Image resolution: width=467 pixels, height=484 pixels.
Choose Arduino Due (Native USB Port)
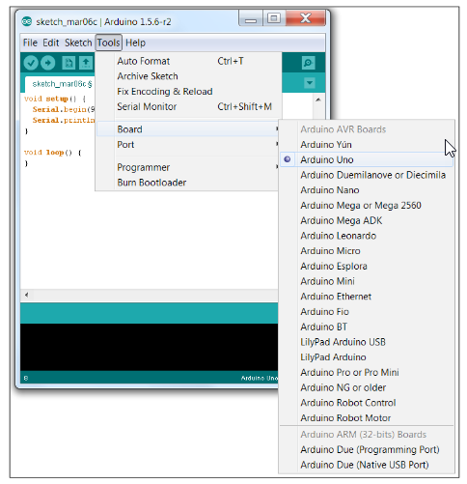367,465
